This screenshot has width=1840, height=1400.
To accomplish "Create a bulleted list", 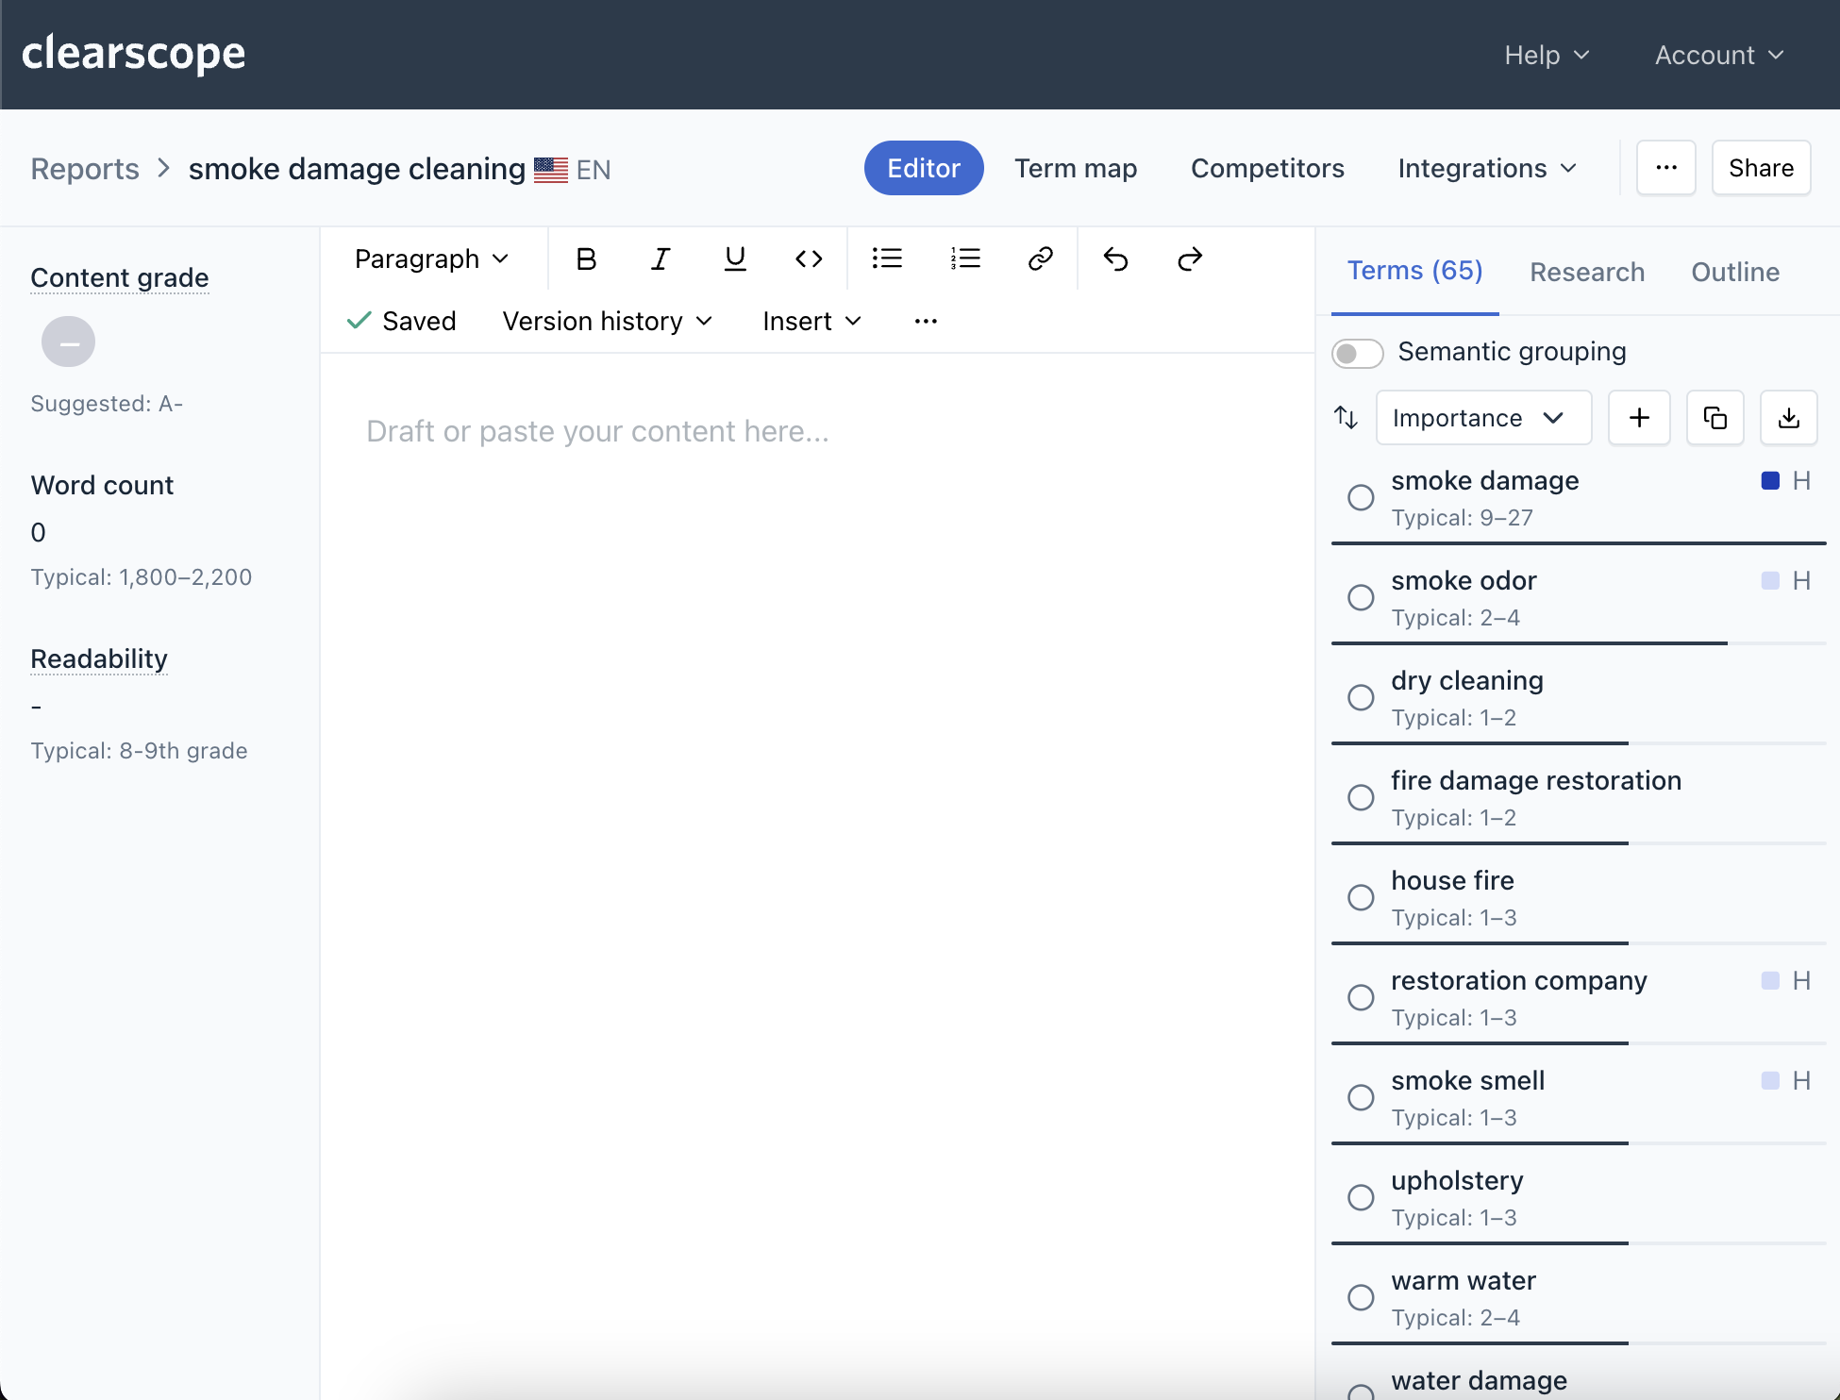I will click(887, 258).
